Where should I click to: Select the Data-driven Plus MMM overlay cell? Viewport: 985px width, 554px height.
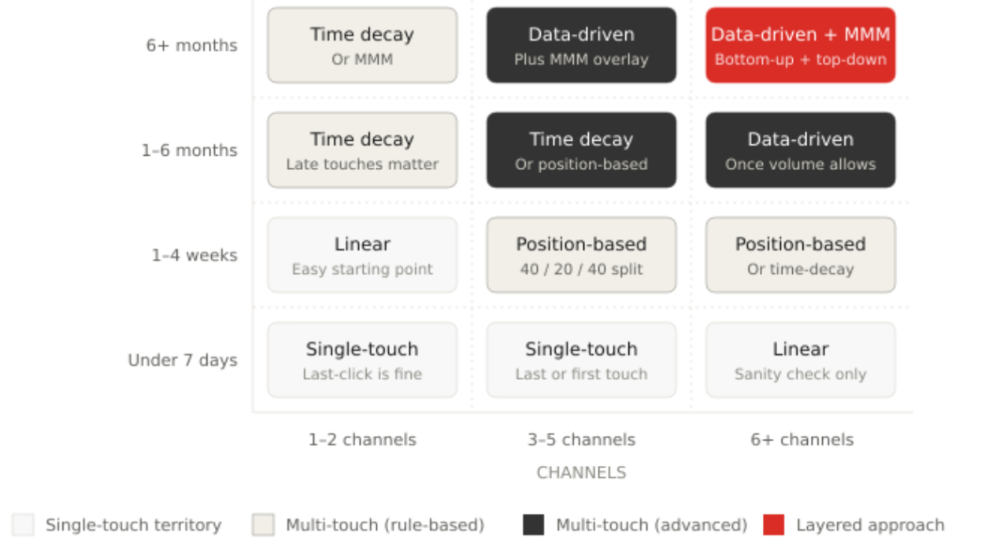click(581, 45)
